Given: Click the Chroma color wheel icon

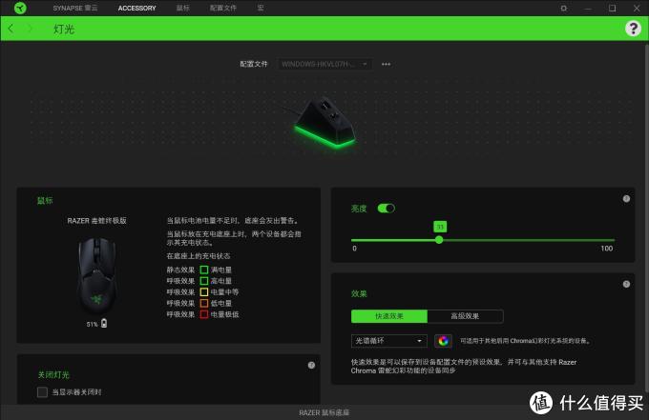Looking at the screenshot, I should pos(443,341).
